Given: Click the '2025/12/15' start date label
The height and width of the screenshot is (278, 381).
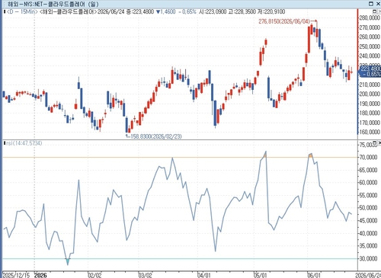Looking at the screenshot, I should tap(16, 275).
